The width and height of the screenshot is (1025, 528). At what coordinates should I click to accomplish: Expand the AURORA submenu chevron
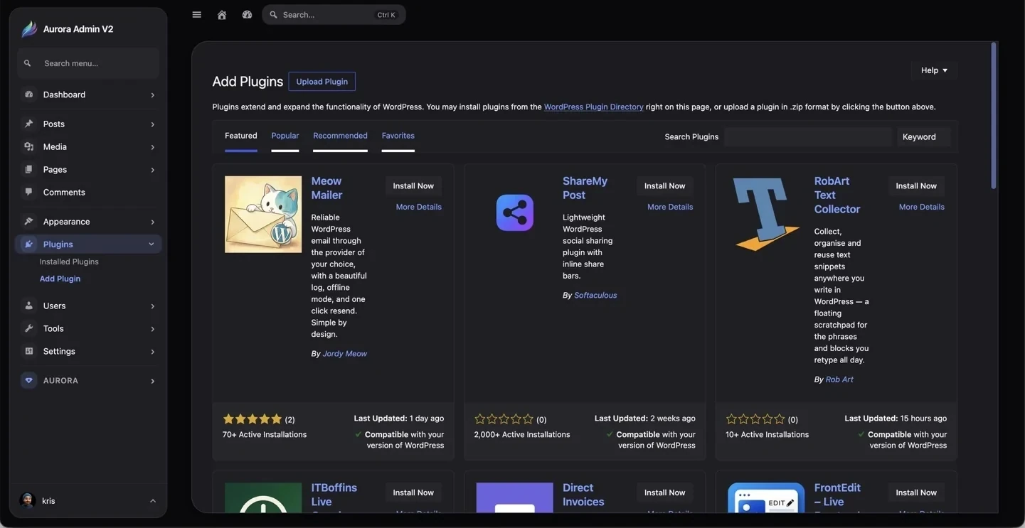tap(152, 380)
